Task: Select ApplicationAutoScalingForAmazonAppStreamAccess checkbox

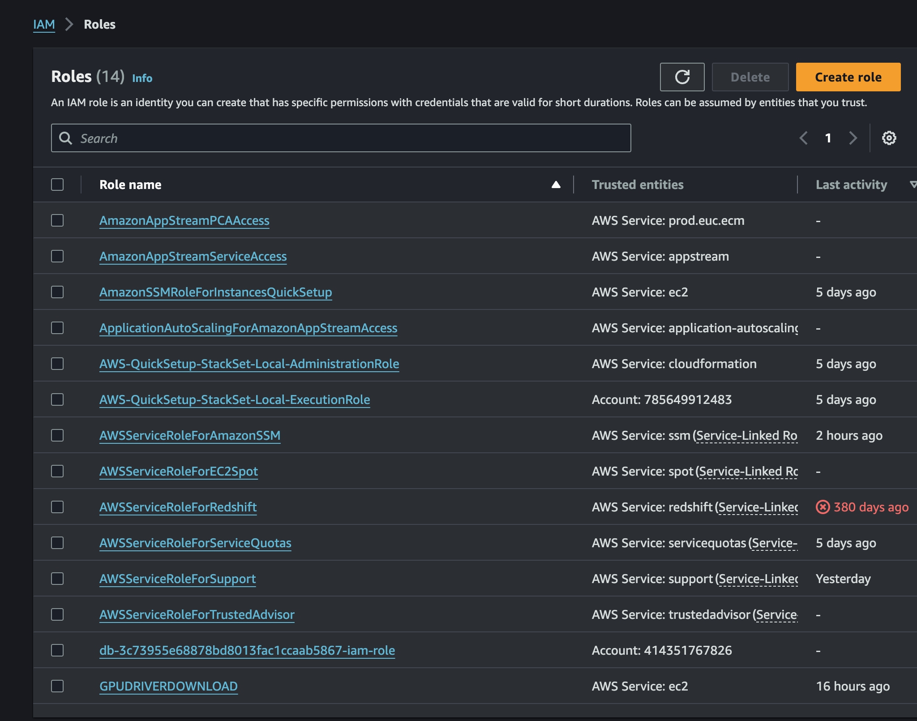Action: tap(57, 328)
